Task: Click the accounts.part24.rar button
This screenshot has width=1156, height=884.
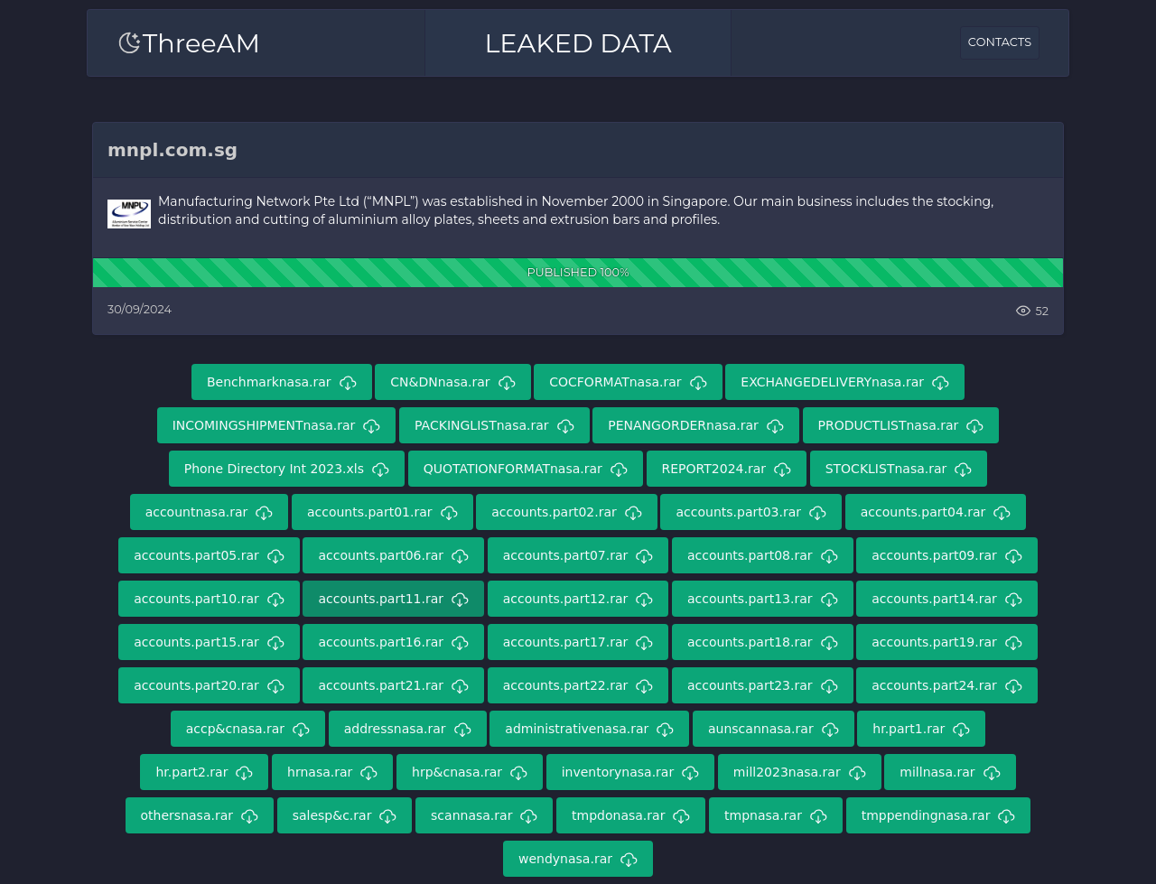Action: [946, 685]
